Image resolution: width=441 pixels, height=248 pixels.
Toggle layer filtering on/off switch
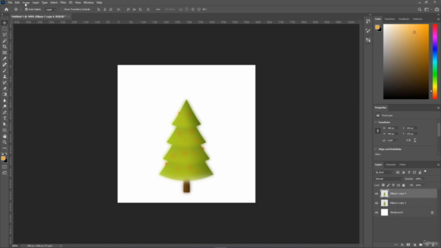pos(425,172)
